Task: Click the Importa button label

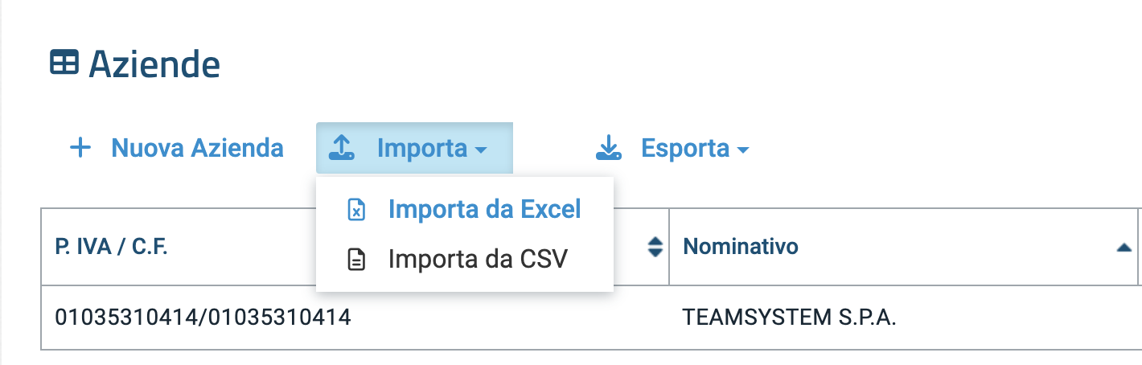Action: 421,148
